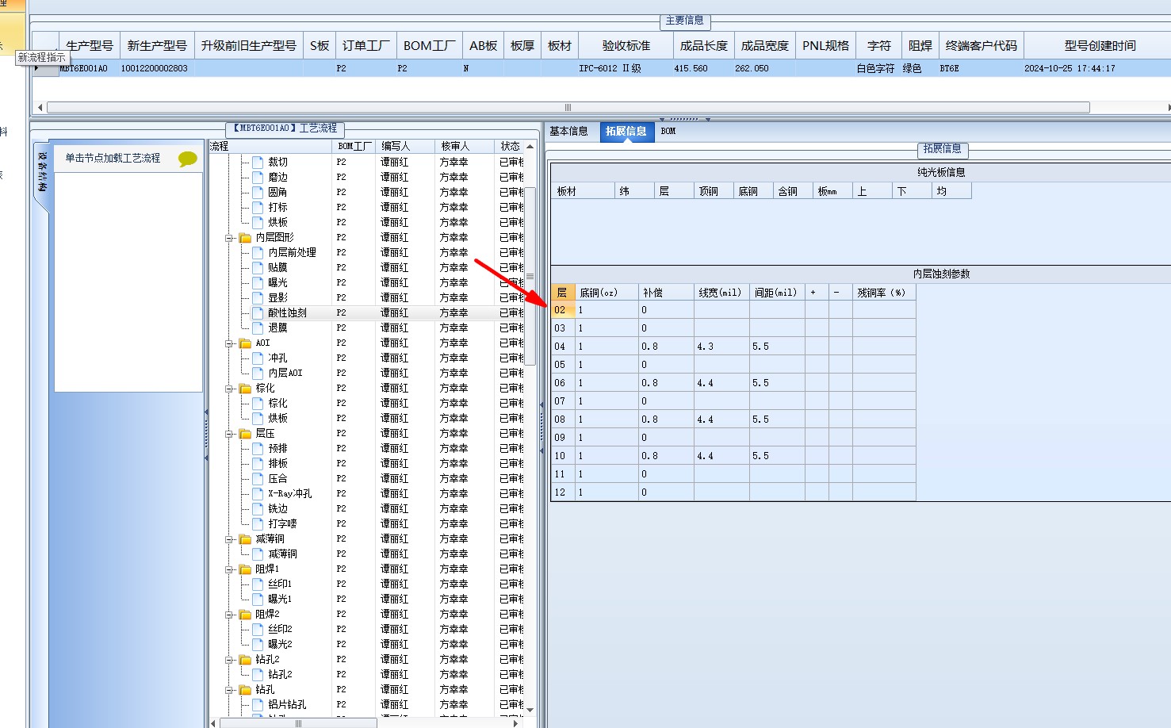Select the 铣边 process node
This screenshot has height=728, width=1171.
pyautogui.click(x=277, y=508)
